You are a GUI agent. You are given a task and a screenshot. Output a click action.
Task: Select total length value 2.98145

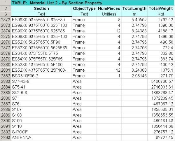point(134,76)
